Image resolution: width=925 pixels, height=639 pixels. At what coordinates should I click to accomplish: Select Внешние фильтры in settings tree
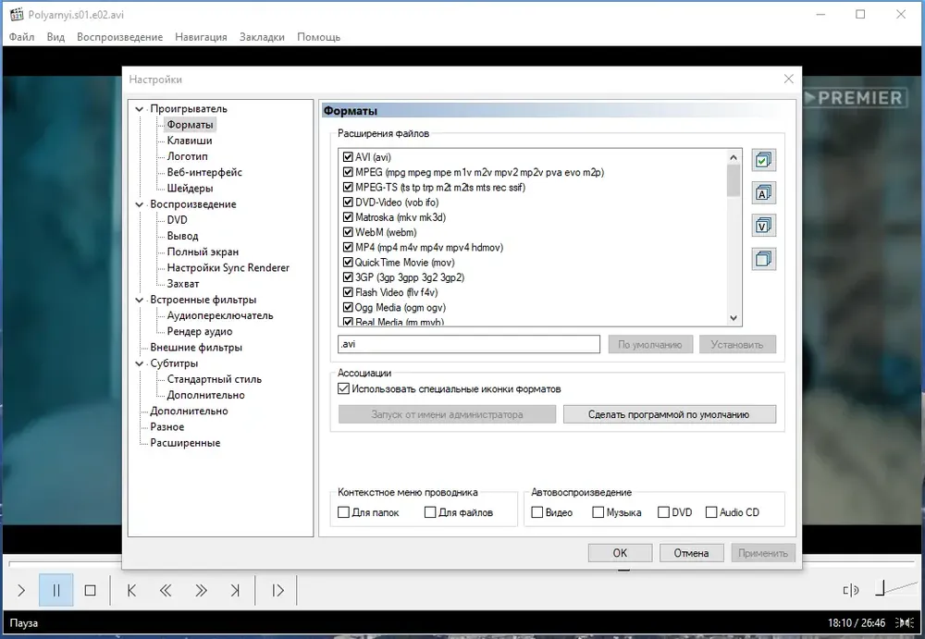(x=196, y=348)
